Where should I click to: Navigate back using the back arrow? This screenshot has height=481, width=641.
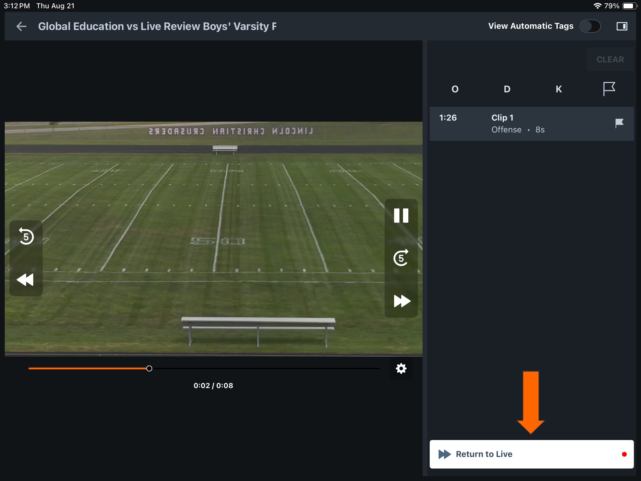click(21, 26)
